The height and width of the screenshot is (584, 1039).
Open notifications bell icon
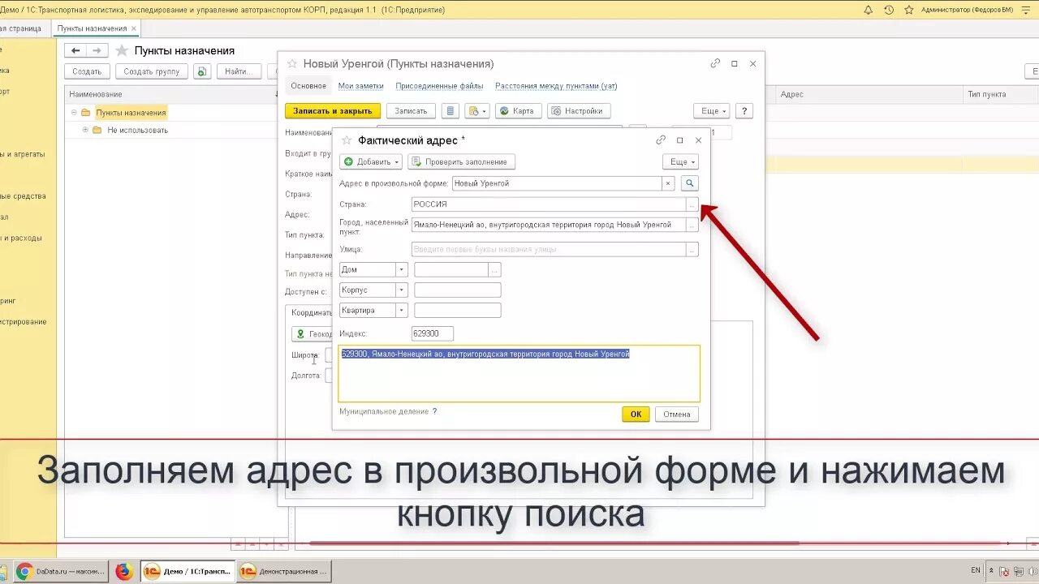click(x=868, y=10)
